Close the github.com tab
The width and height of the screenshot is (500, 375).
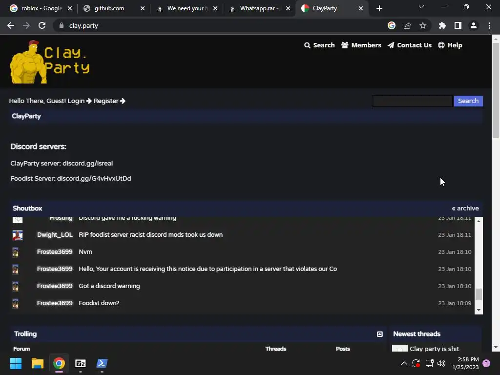143,8
